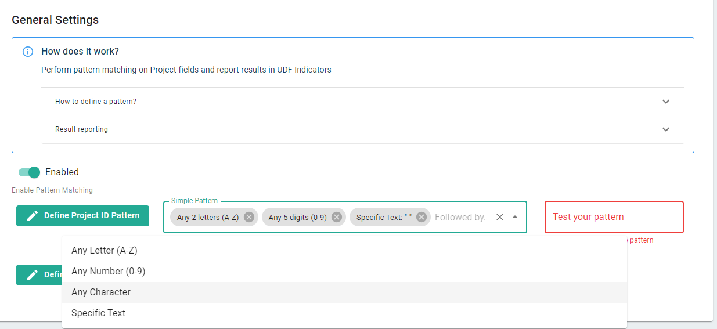Expand the "How to define a pattern?" section

[x=666, y=102]
